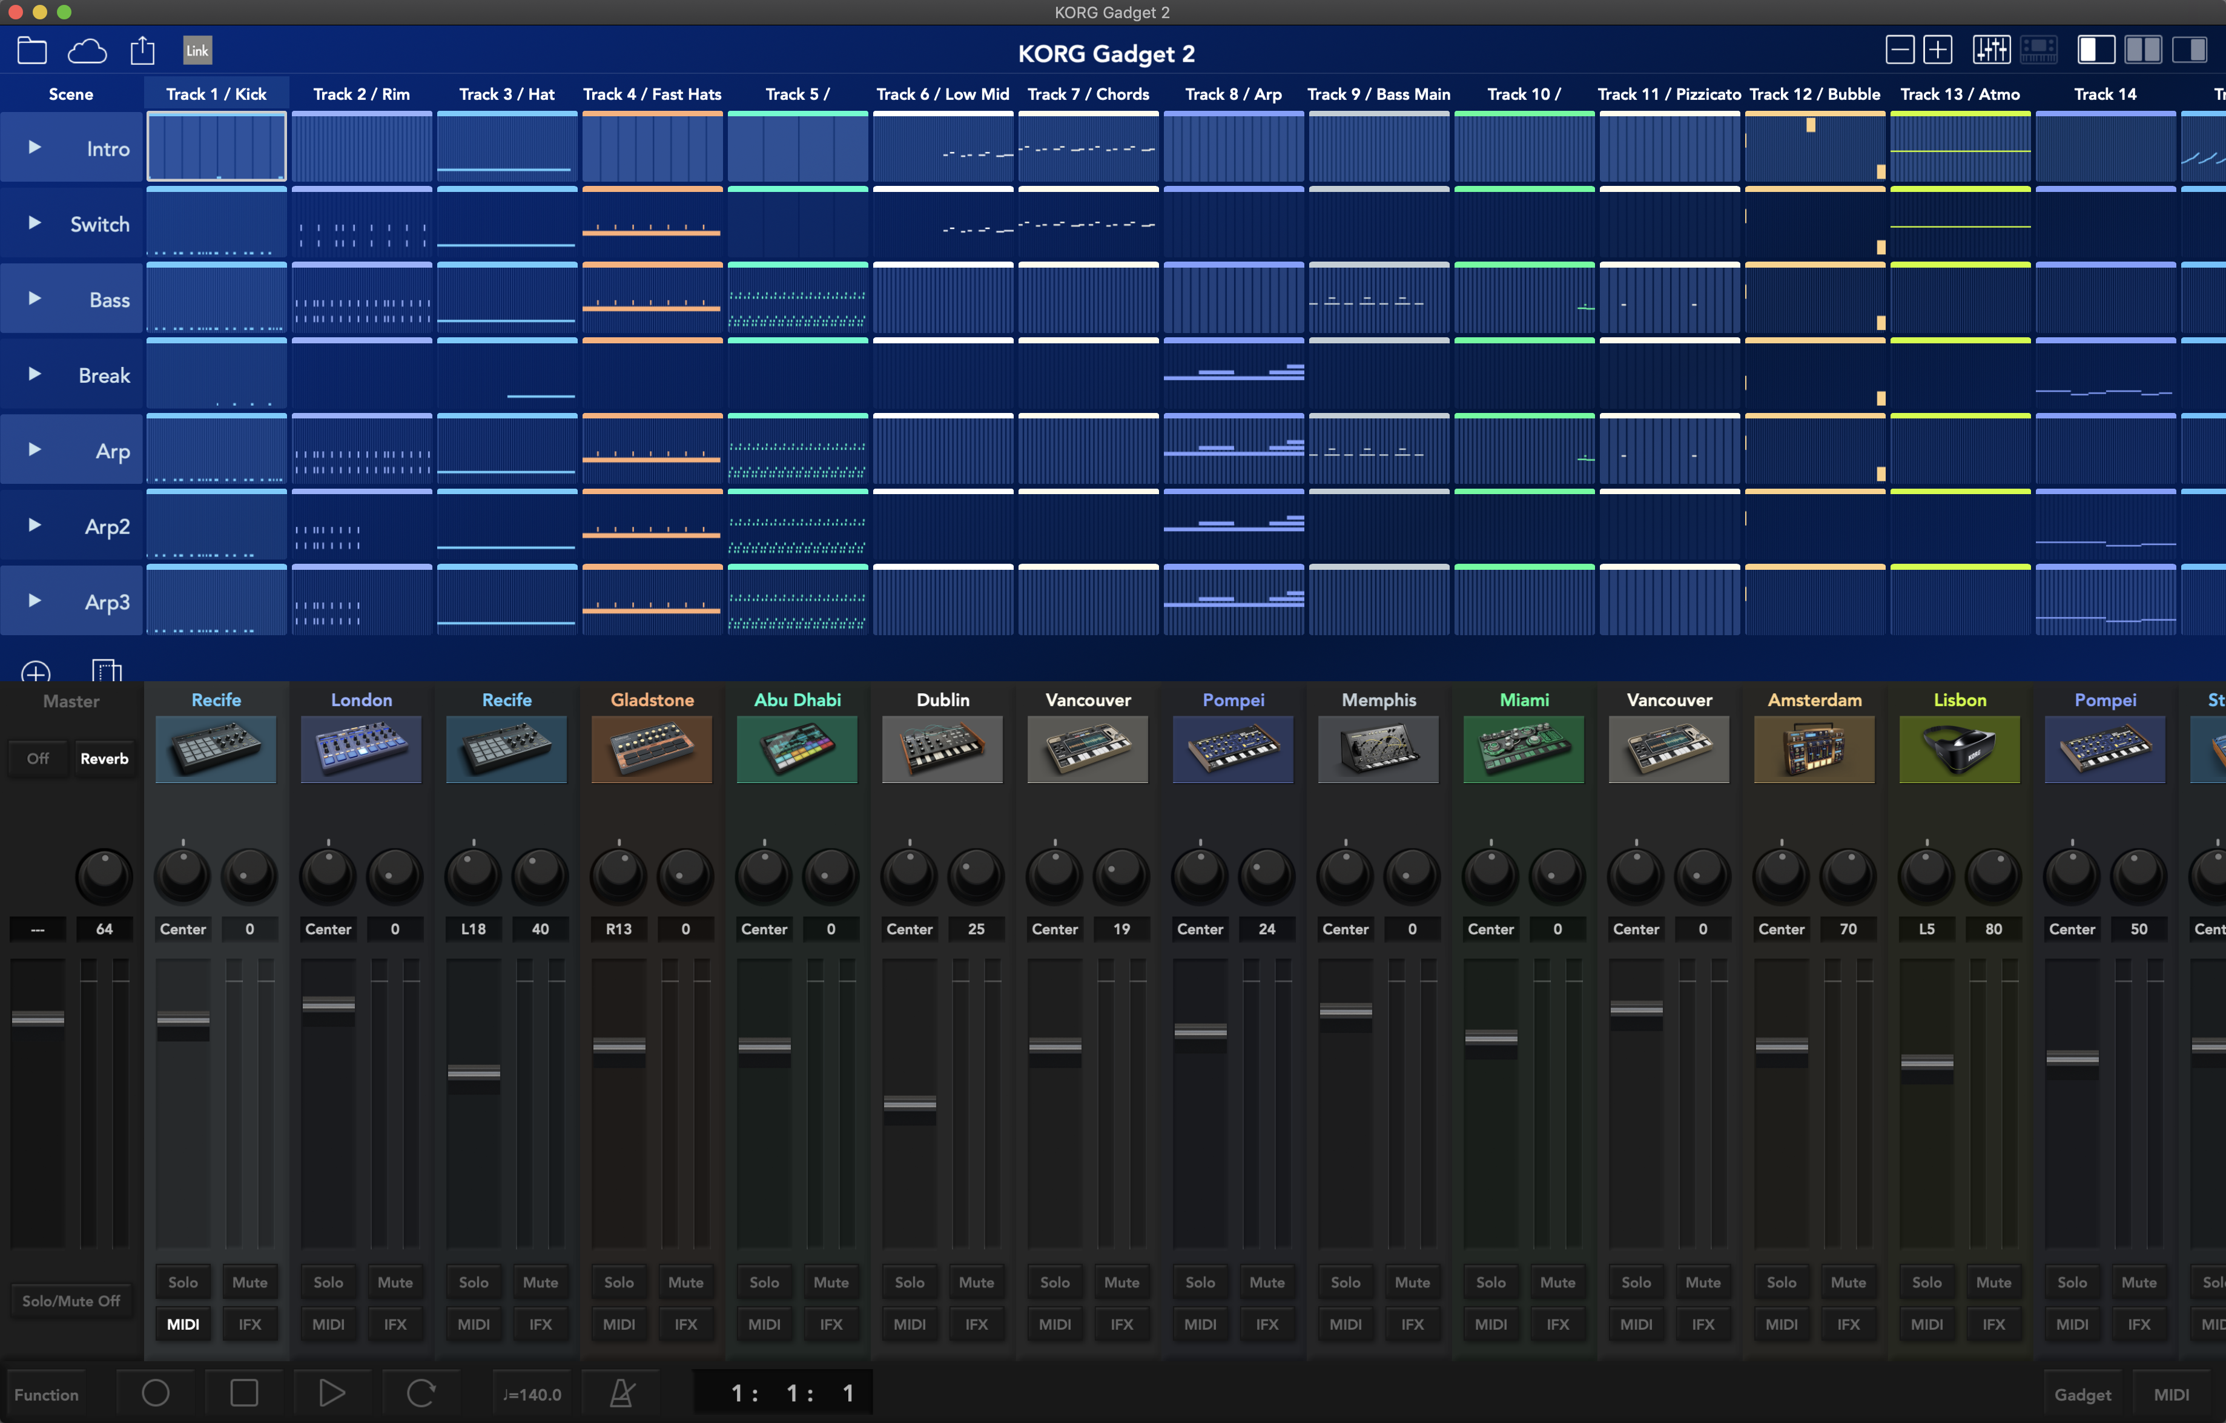Viewport: 2226px width, 1423px height.
Task: Mute the Memphis channel
Action: click(x=1413, y=1283)
